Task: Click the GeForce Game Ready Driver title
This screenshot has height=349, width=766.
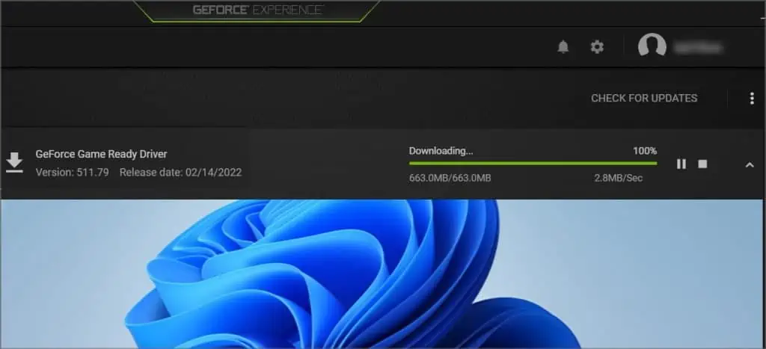Action: point(101,154)
